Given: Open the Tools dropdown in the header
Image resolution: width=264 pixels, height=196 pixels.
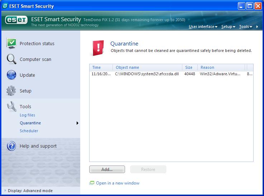Looking at the screenshot, I should click(246, 27).
